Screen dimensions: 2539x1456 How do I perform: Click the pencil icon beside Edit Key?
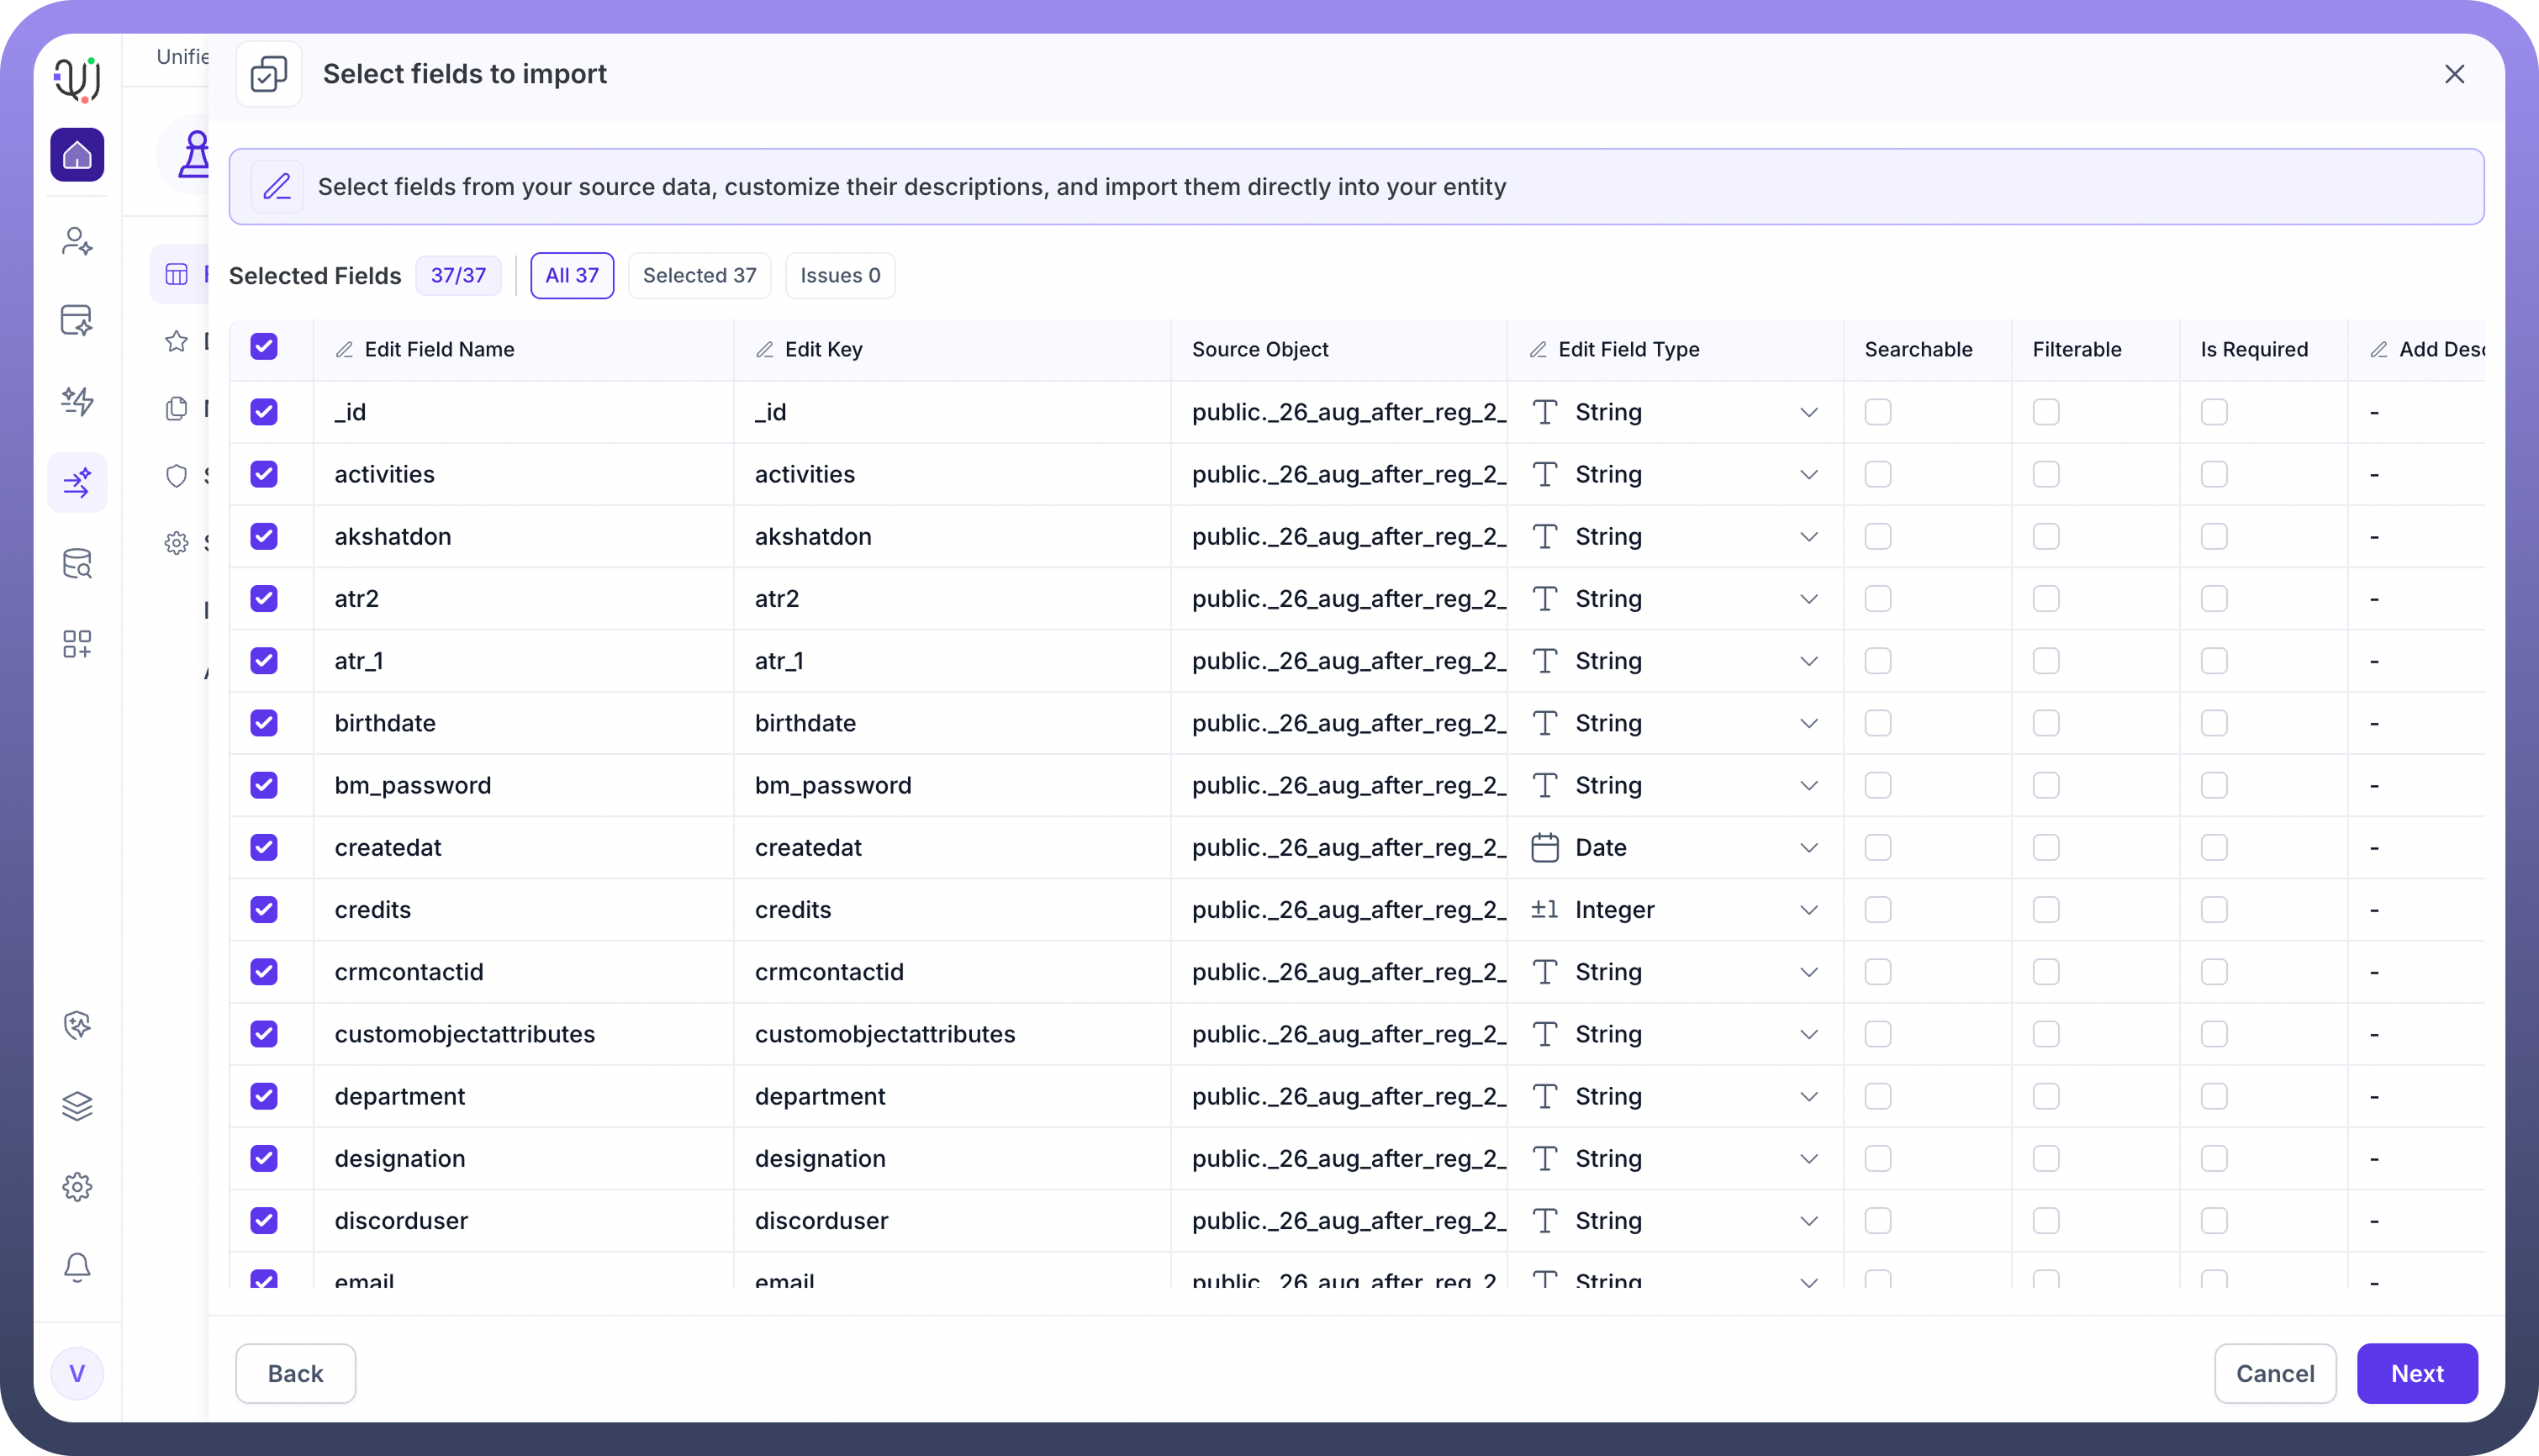click(x=765, y=349)
